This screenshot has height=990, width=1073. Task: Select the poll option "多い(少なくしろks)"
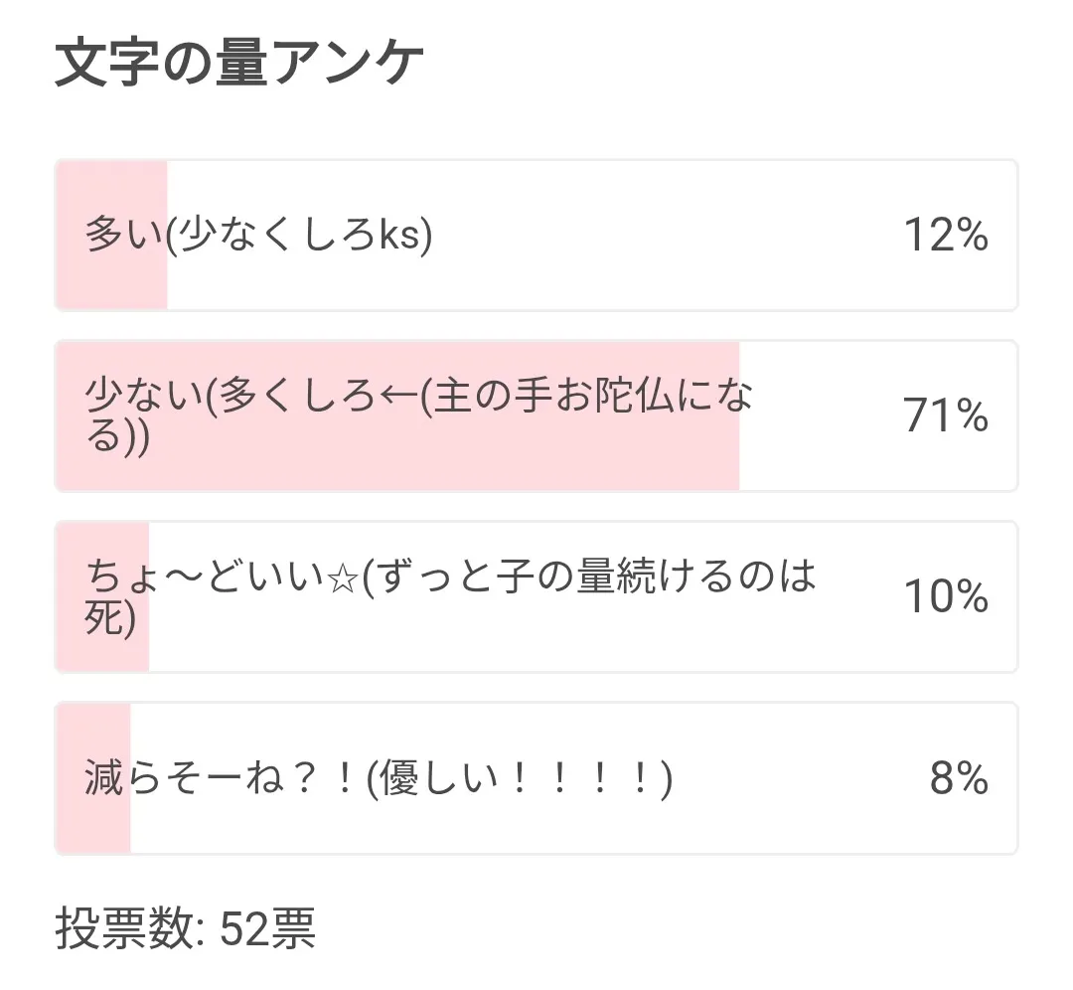[x=260, y=236]
